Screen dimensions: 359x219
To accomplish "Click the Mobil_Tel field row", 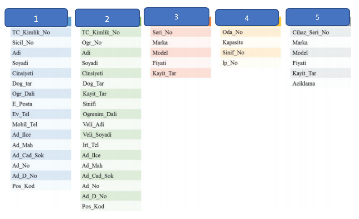I will pos(41,124).
